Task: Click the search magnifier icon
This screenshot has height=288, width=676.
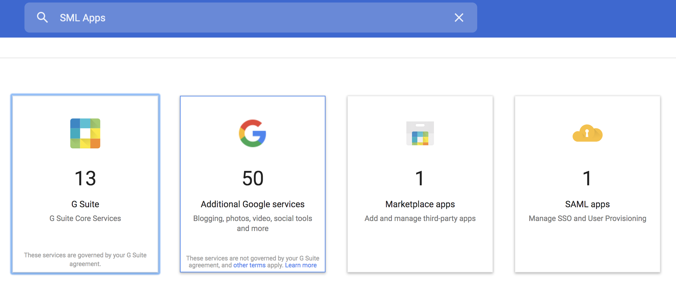Action: (43, 18)
